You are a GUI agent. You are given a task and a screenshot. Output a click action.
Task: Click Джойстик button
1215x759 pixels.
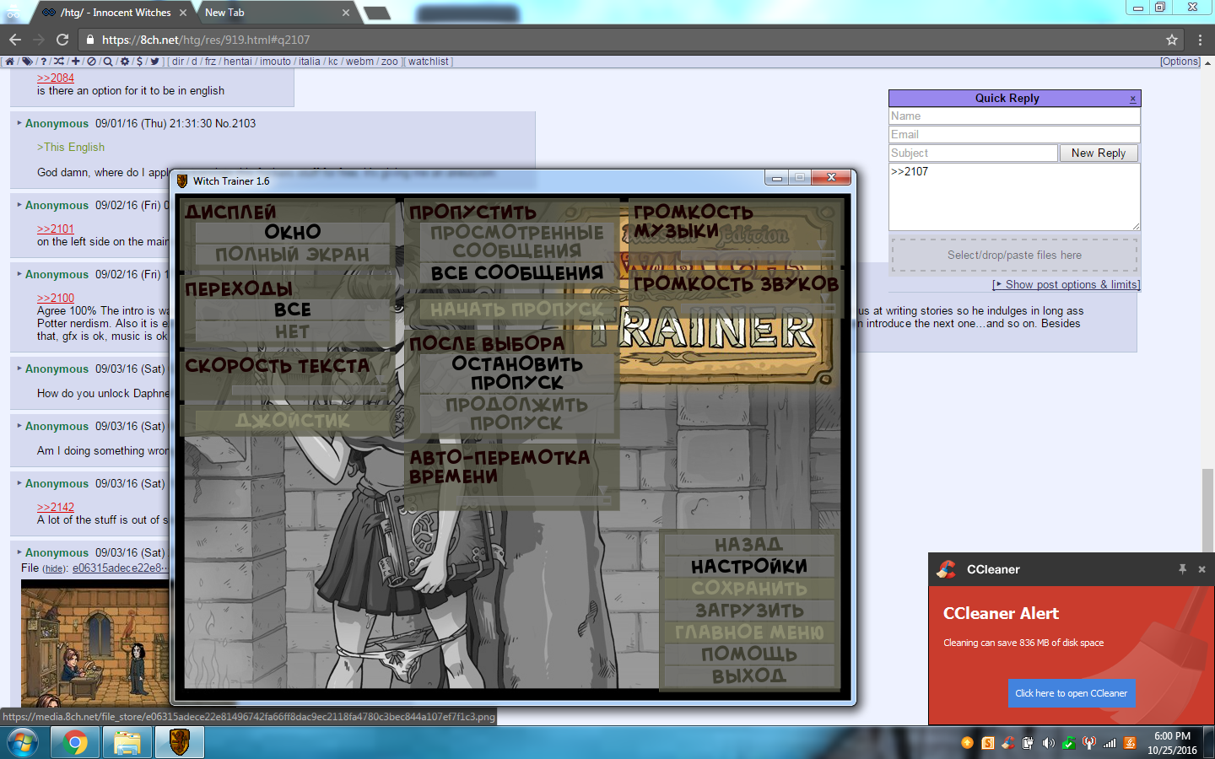292,420
